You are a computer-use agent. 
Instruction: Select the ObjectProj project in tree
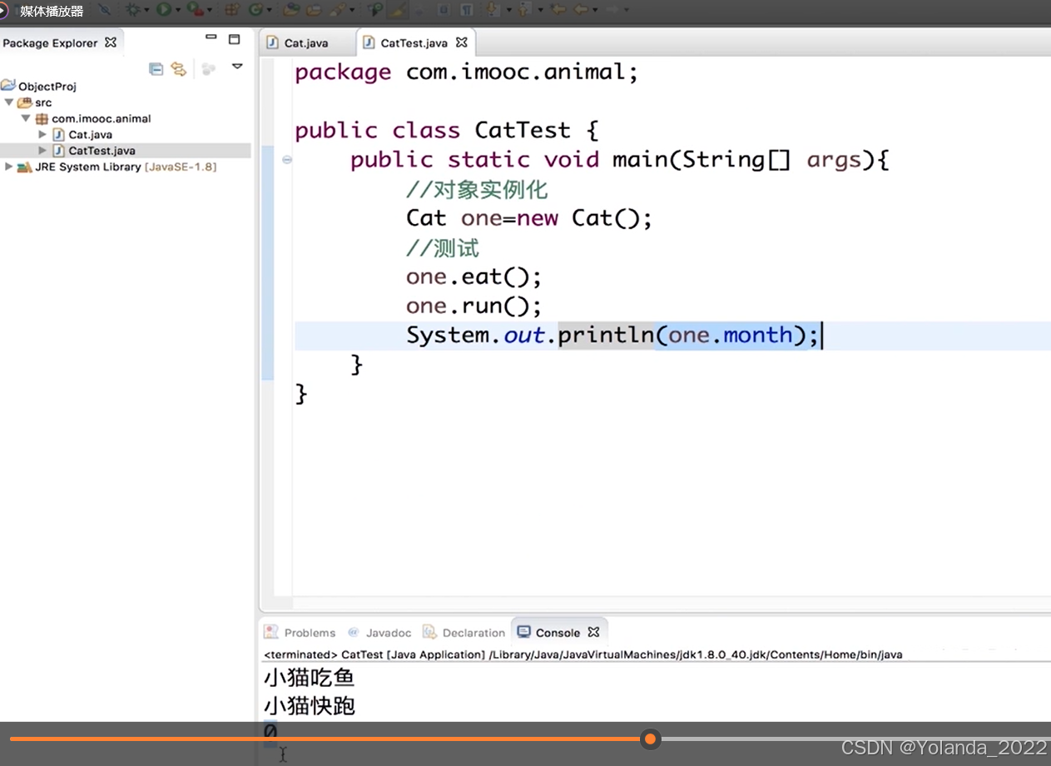tap(47, 86)
